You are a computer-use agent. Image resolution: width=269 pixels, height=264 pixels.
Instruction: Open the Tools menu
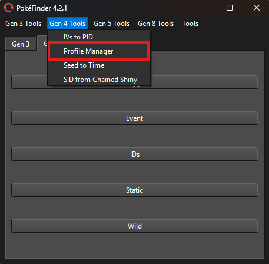pos(190,24)
